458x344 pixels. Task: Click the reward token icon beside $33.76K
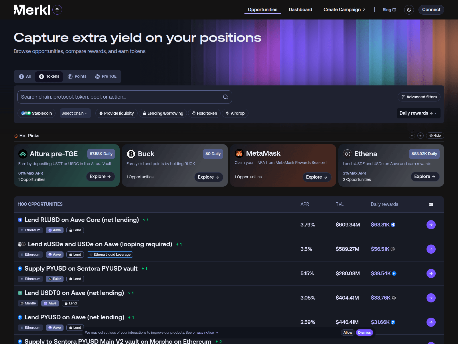click(x=394, y=298)
